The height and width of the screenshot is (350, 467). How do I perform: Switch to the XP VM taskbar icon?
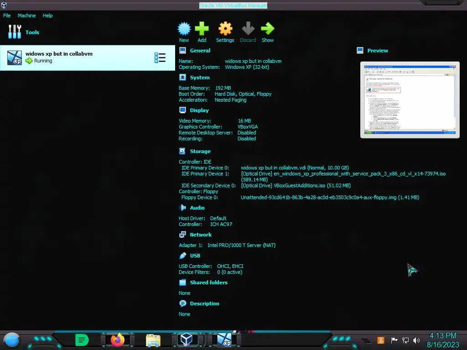(x=224, y=340)
